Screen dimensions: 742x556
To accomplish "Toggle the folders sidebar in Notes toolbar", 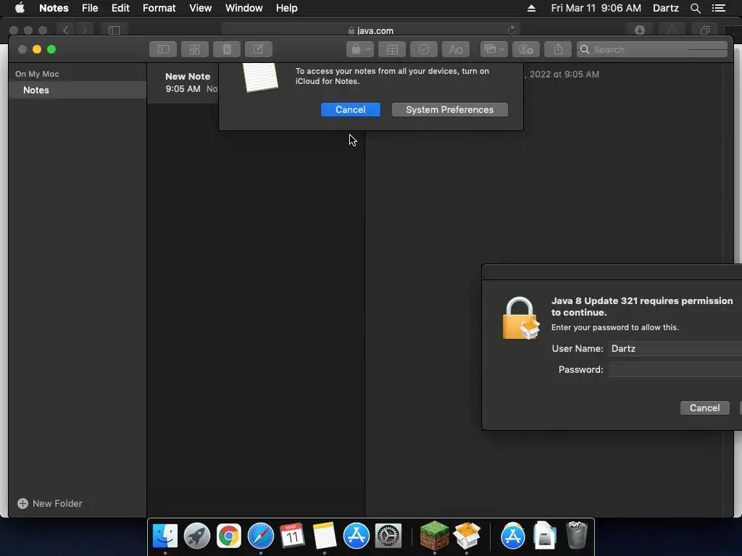I will tap(163, 49).
